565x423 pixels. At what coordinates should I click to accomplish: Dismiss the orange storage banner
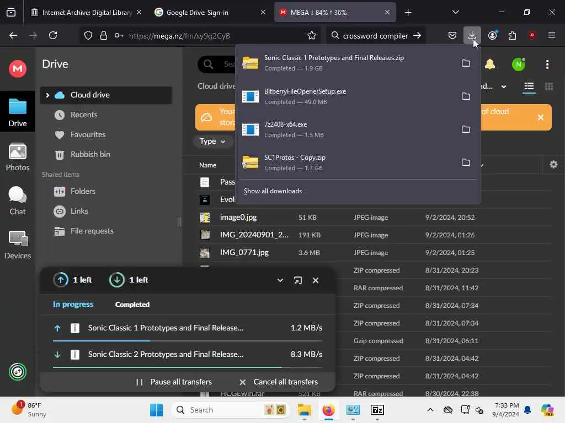point(541,117)
